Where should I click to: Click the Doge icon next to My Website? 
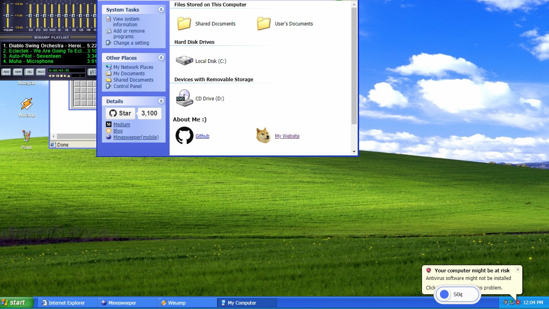(264, 135)
